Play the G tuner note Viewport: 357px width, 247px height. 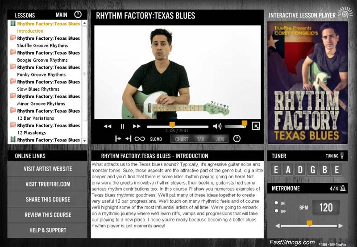313,170
